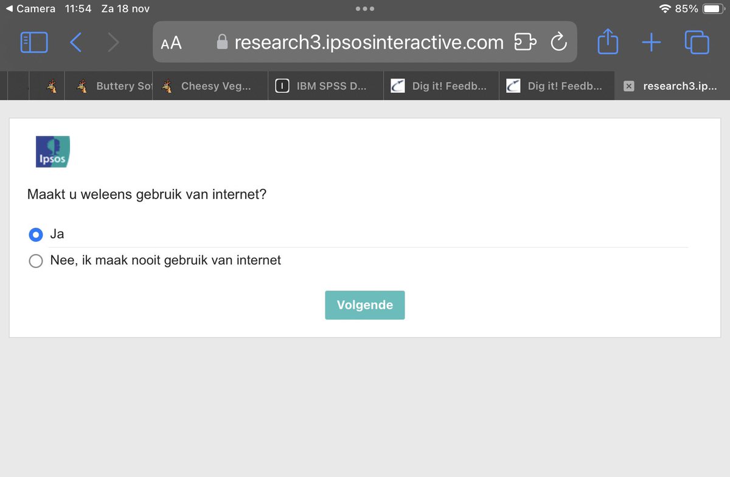Tap the multitasking three-dots control
The width and height of the screenshot is (730, 477).
365,9
